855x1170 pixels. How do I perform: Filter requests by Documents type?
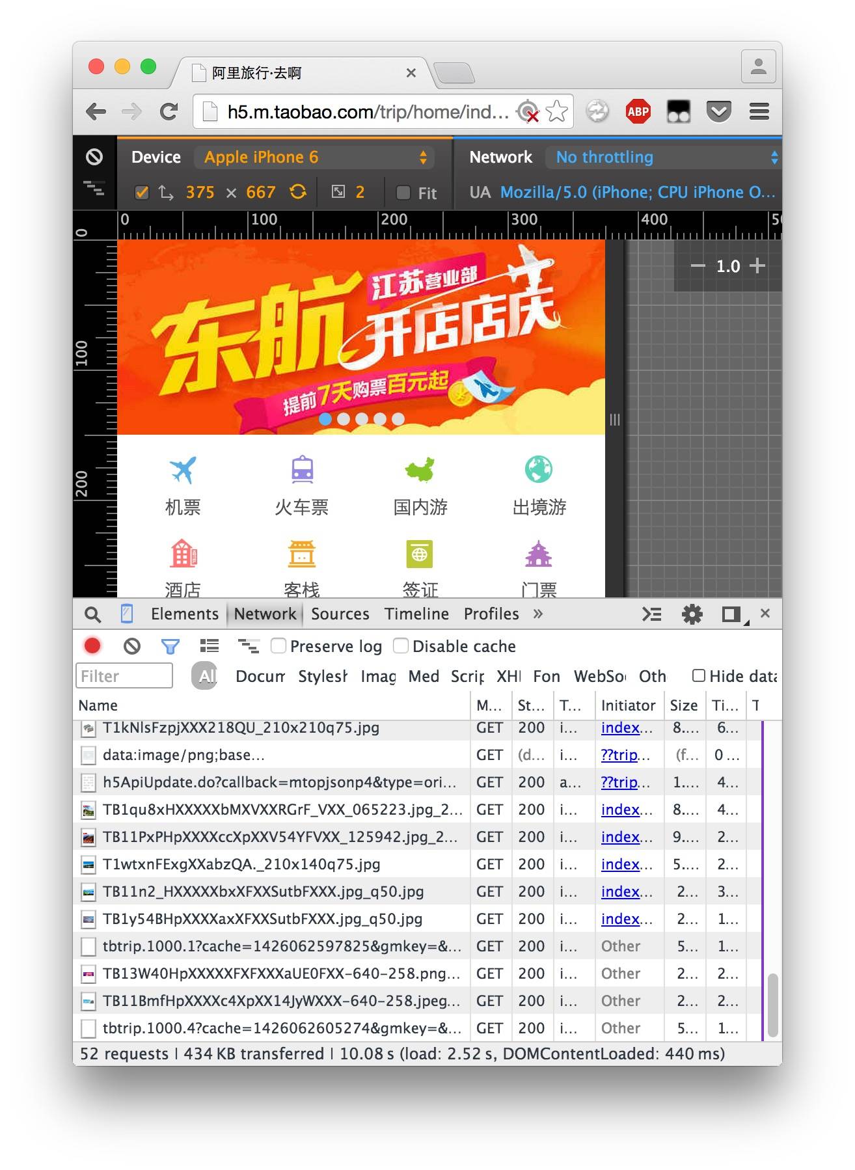[x=260, y=676]
